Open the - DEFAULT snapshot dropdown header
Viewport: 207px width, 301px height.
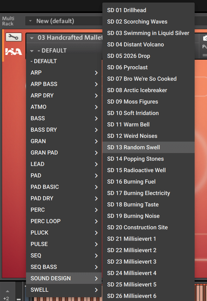pos(64,51)
